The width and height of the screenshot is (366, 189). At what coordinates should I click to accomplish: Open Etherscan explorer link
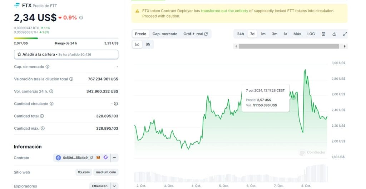[100, 186]
